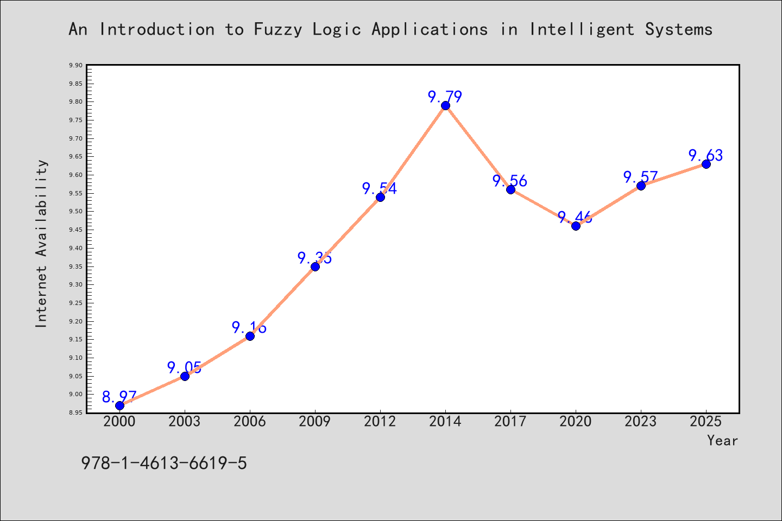The width and height of the screenshot is (782, 521).
Task: Click the x-axis label 2023
Action: pos(641,422)
